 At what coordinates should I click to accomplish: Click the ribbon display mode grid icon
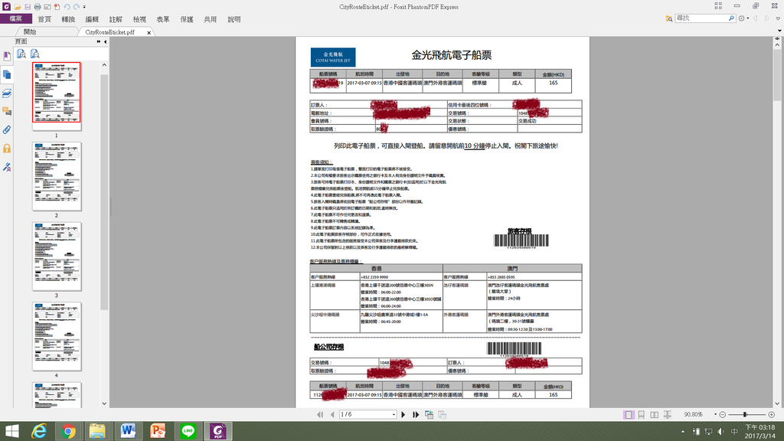click(718, 6)
